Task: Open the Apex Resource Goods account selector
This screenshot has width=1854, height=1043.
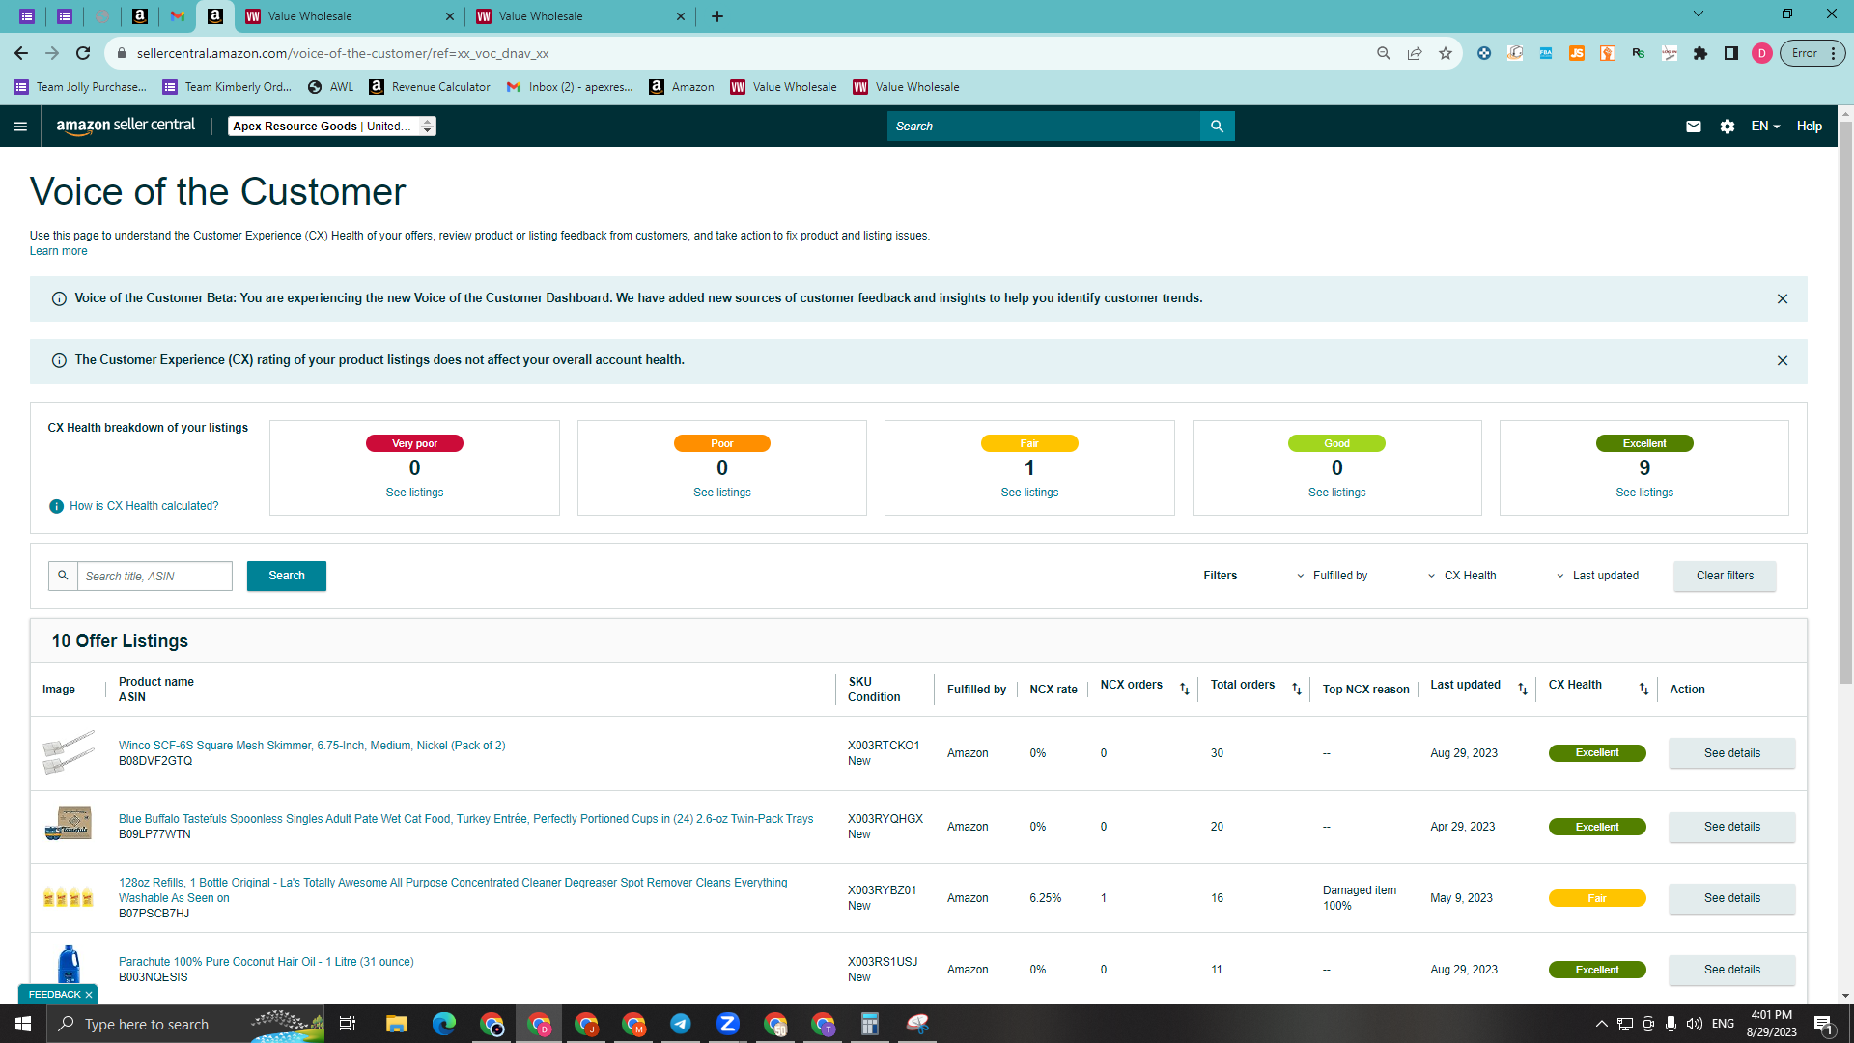Action: pyautogui.click(x=331, y=127)
